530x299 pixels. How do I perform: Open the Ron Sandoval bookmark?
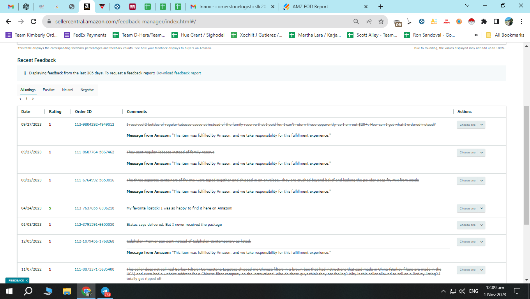point(429,35)
